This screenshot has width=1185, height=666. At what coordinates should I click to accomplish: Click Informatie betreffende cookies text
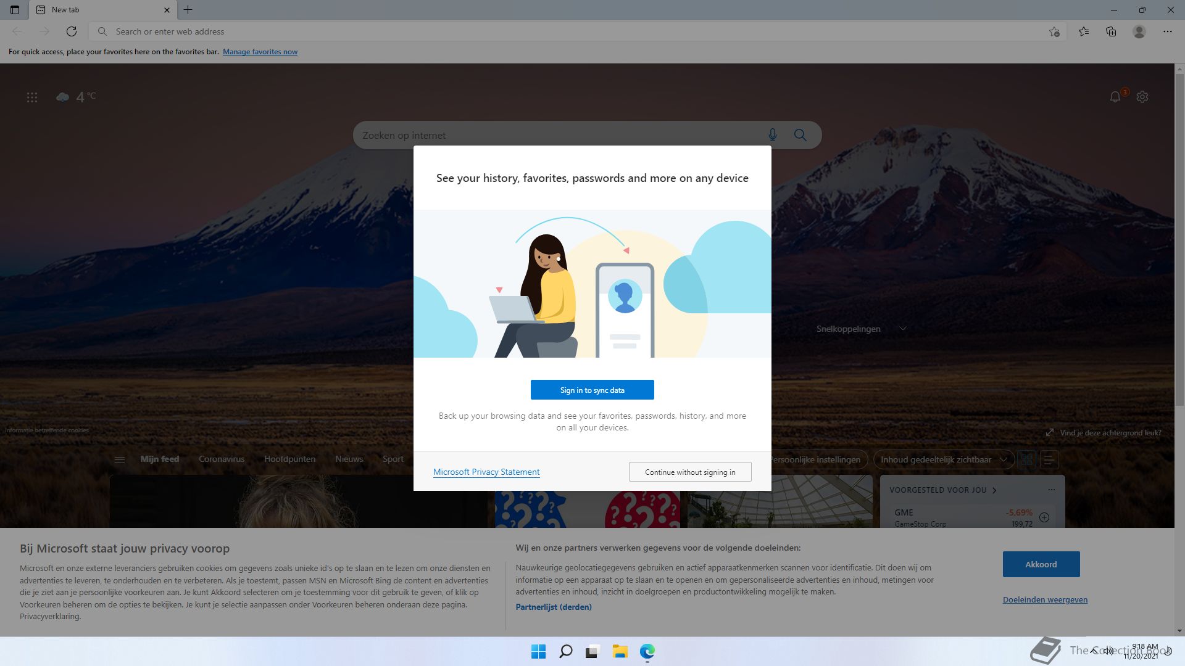47,430
